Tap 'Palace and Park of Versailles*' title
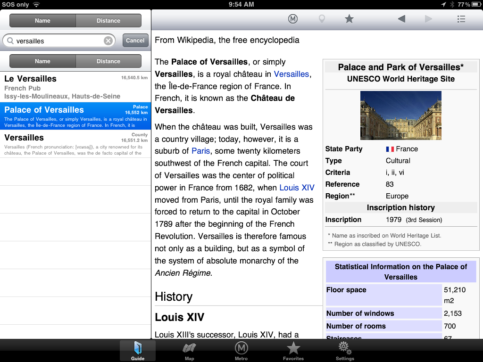The height and width of the screenshot is (362, 483). coord(401,67)
